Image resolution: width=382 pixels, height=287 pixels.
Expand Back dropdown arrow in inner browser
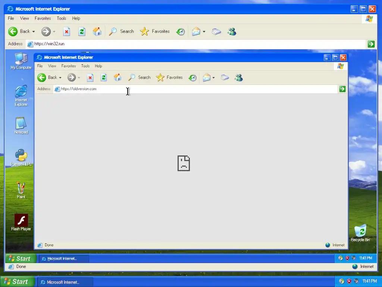pos(60,78)
